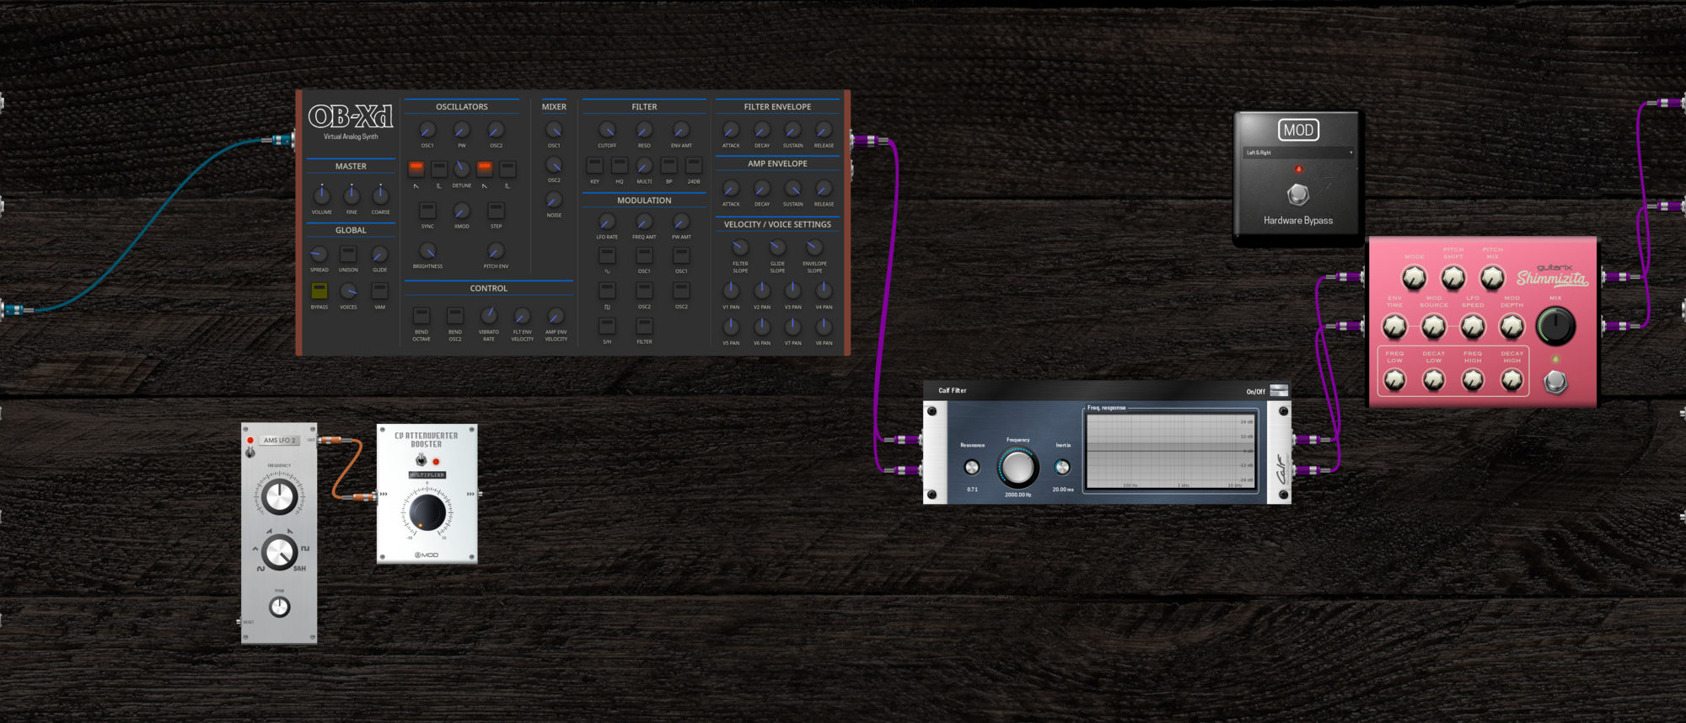1686x723 pixels.
Task: Toggle the VAM switch on OB-Xd
Action: point(380,291)
